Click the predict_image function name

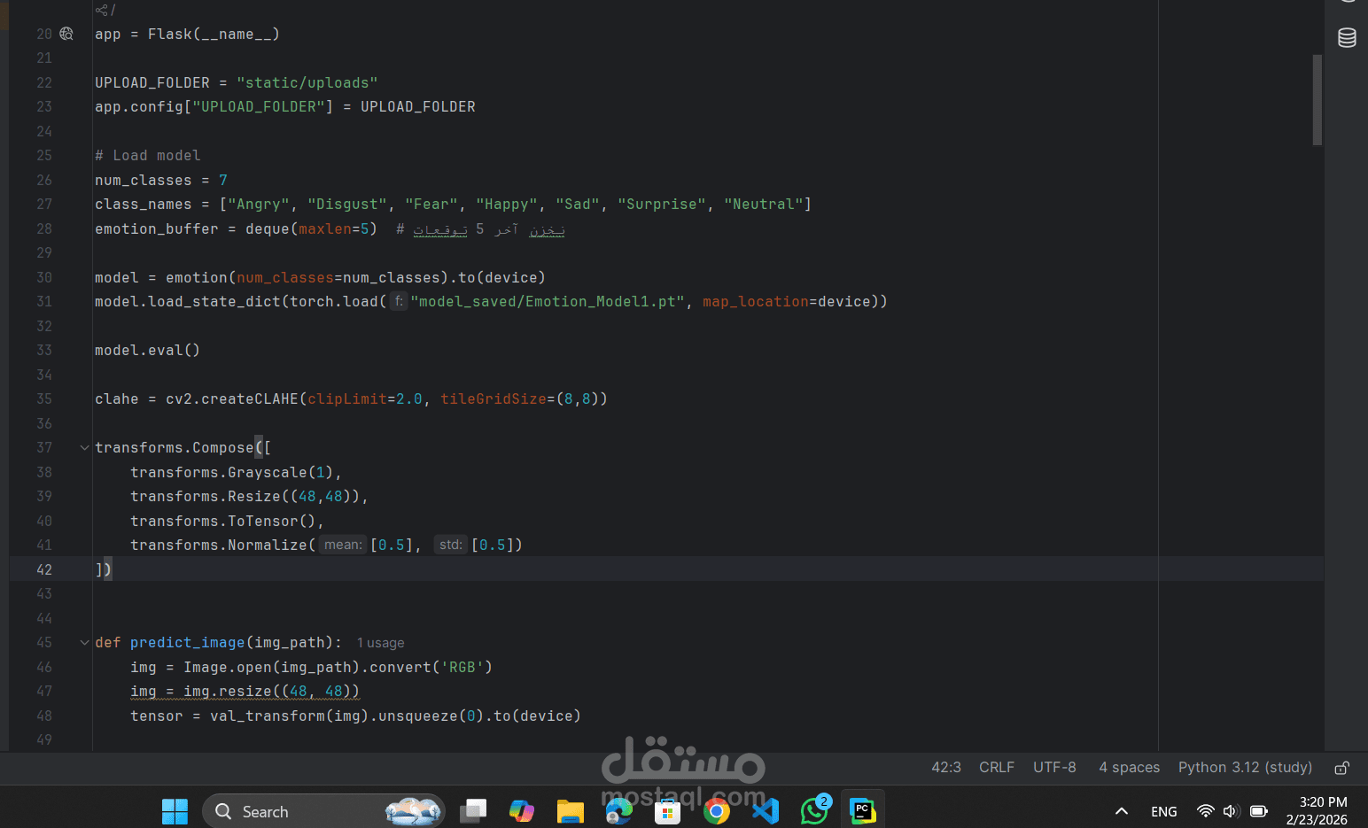click(x=188, y=643)
